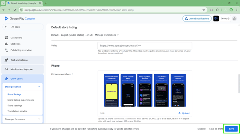The height and width of the screenshot is (134, 240).
Task: Click the browser back arrow
Action: [3, 10]
